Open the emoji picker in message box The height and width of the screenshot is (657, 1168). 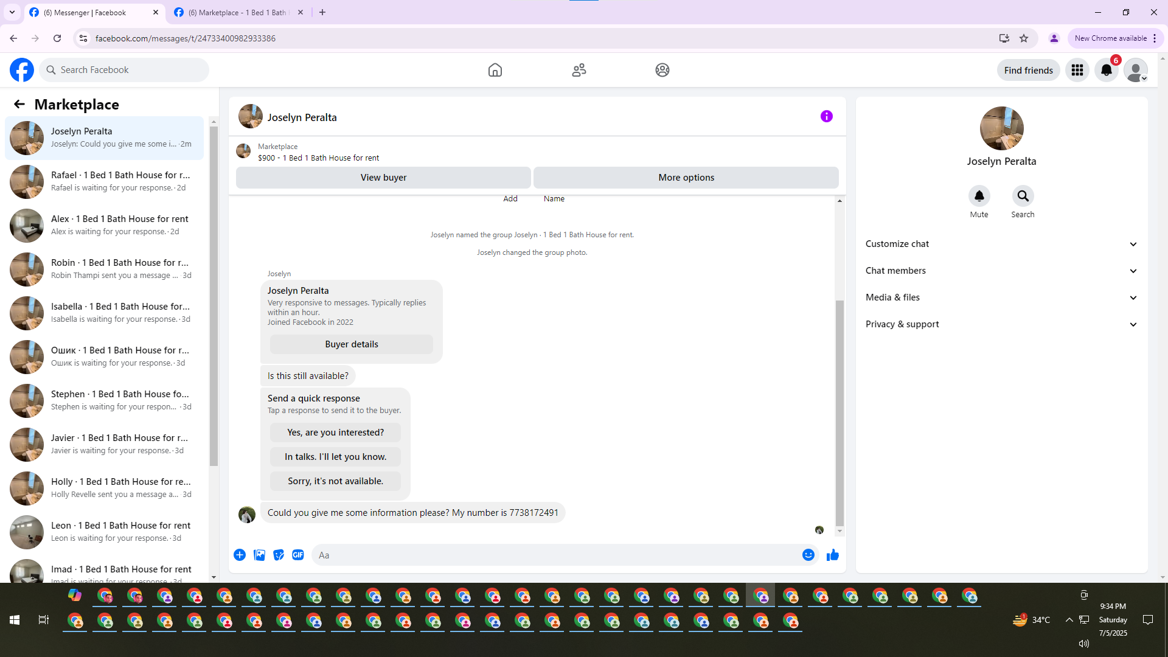tap(808, 555)
